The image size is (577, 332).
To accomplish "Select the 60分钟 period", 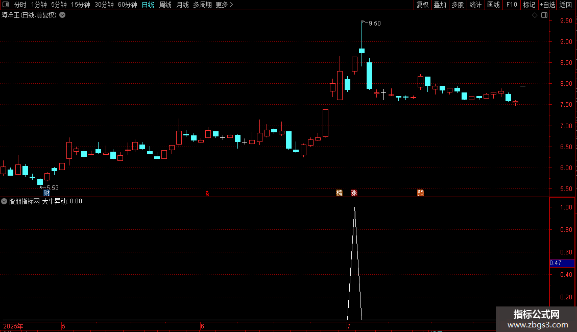I will [x=128, y=5].
